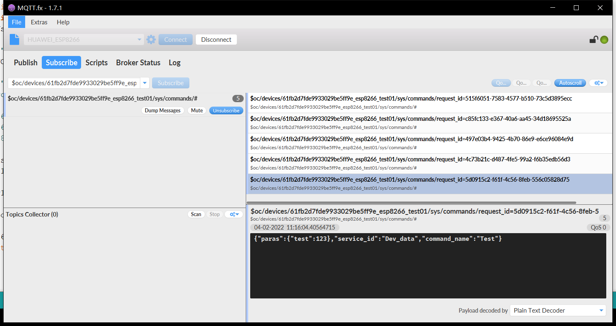616x326 pixels.
Task: Click the open padlock security icon
Action: [x=594, y=39]
